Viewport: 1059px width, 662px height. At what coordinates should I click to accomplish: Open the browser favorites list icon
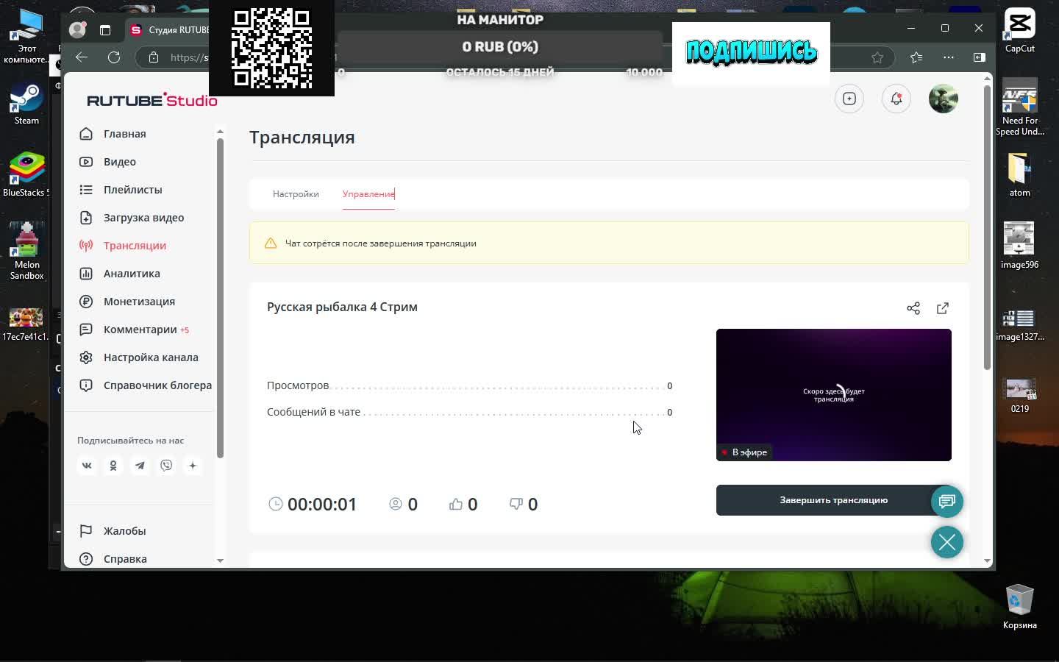(x=916, y=57)
